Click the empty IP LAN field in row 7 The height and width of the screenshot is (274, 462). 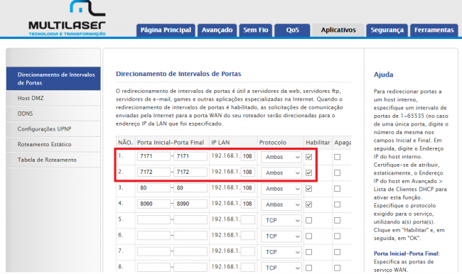(248, 251)
